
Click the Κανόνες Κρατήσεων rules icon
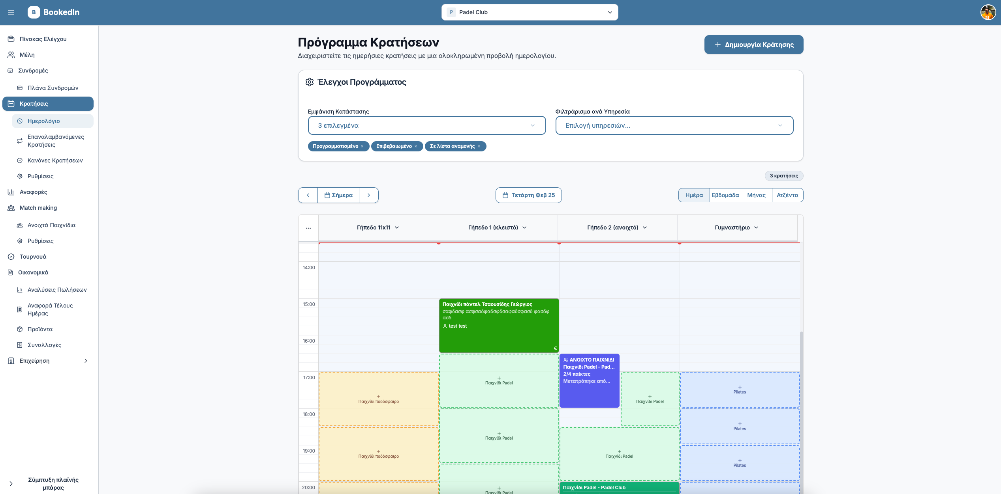pos(20,160)
